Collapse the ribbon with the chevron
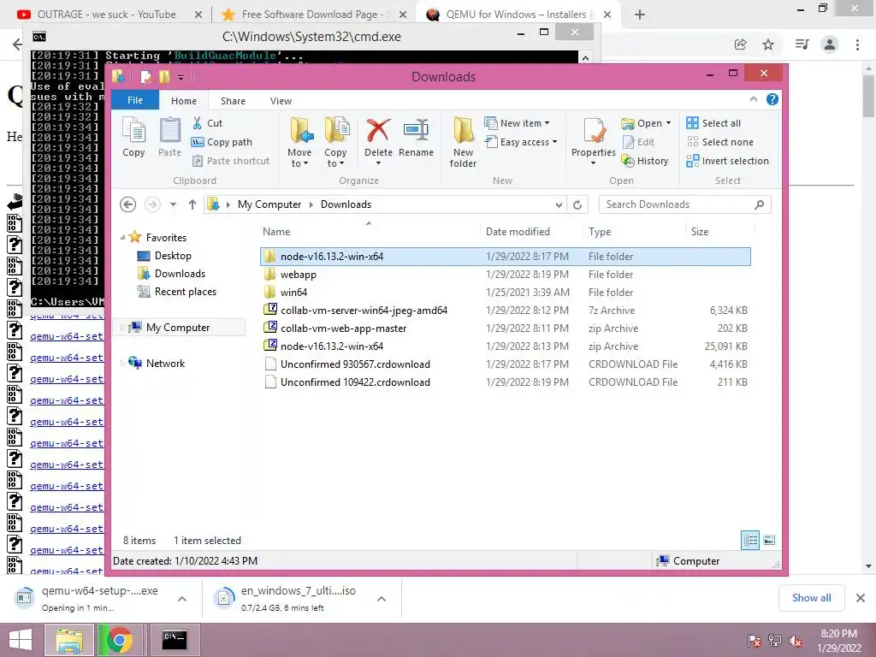Image resolution: width=876 pixels, height=657 pixels. tap(753, 99)
